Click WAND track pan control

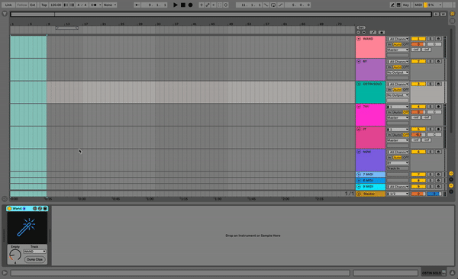(x=434, y=44)
